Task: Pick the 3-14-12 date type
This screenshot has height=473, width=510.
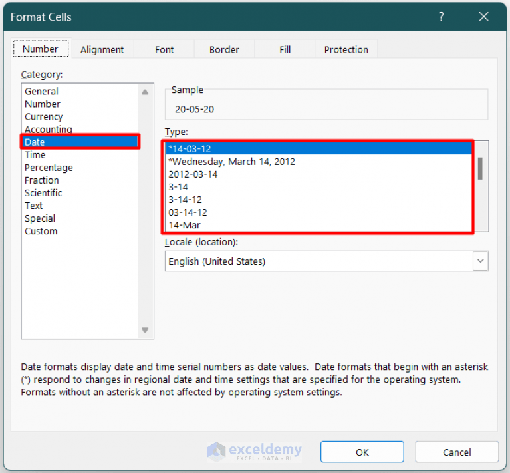Action: [319, 200]
